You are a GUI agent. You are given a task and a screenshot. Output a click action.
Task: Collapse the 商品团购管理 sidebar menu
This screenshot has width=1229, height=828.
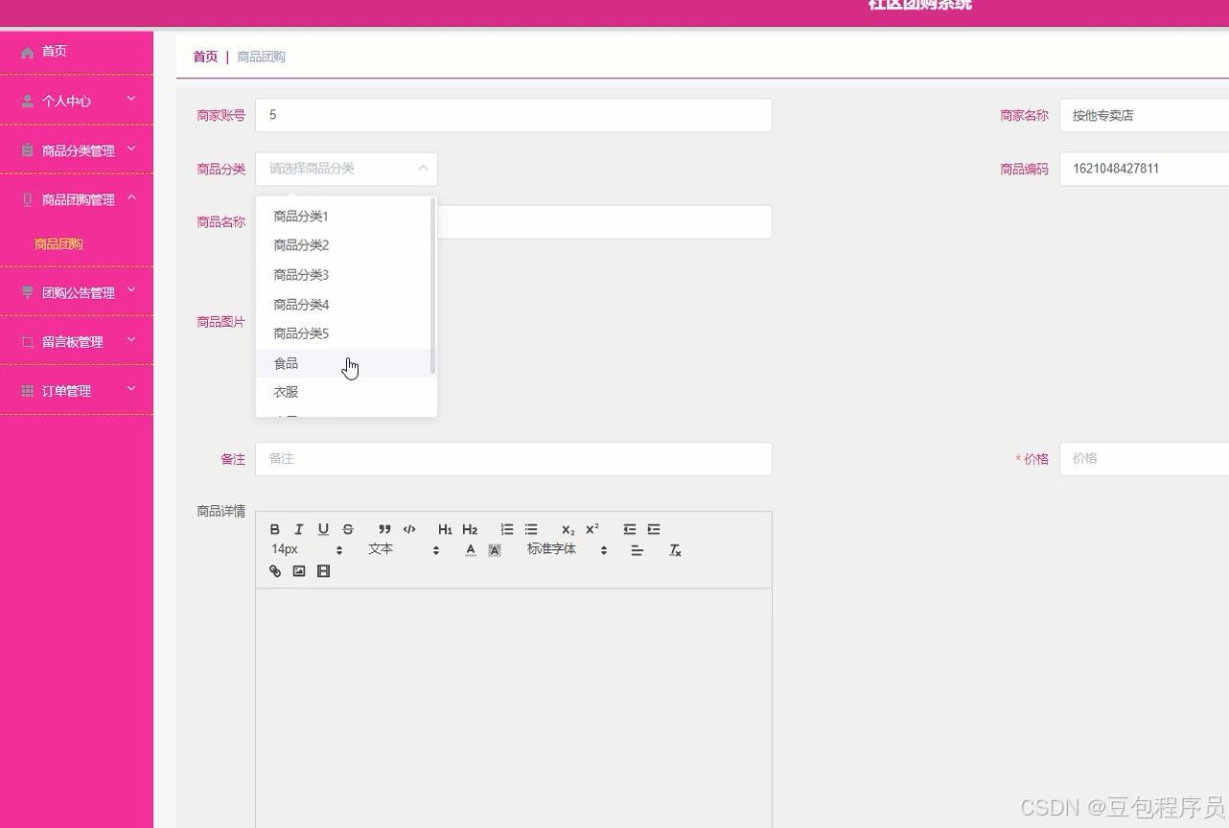[77, 198]
